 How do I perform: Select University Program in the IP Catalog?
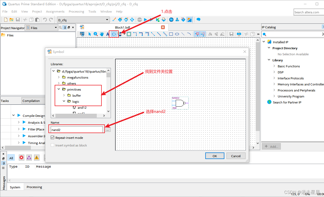(291, 96)
